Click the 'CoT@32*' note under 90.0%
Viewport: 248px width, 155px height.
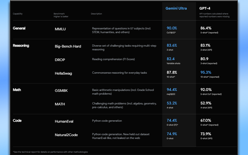[171, 33]
